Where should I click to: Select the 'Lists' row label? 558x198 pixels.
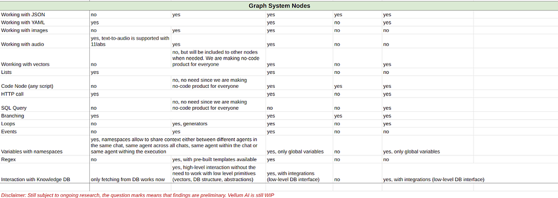tap(6, 72)
